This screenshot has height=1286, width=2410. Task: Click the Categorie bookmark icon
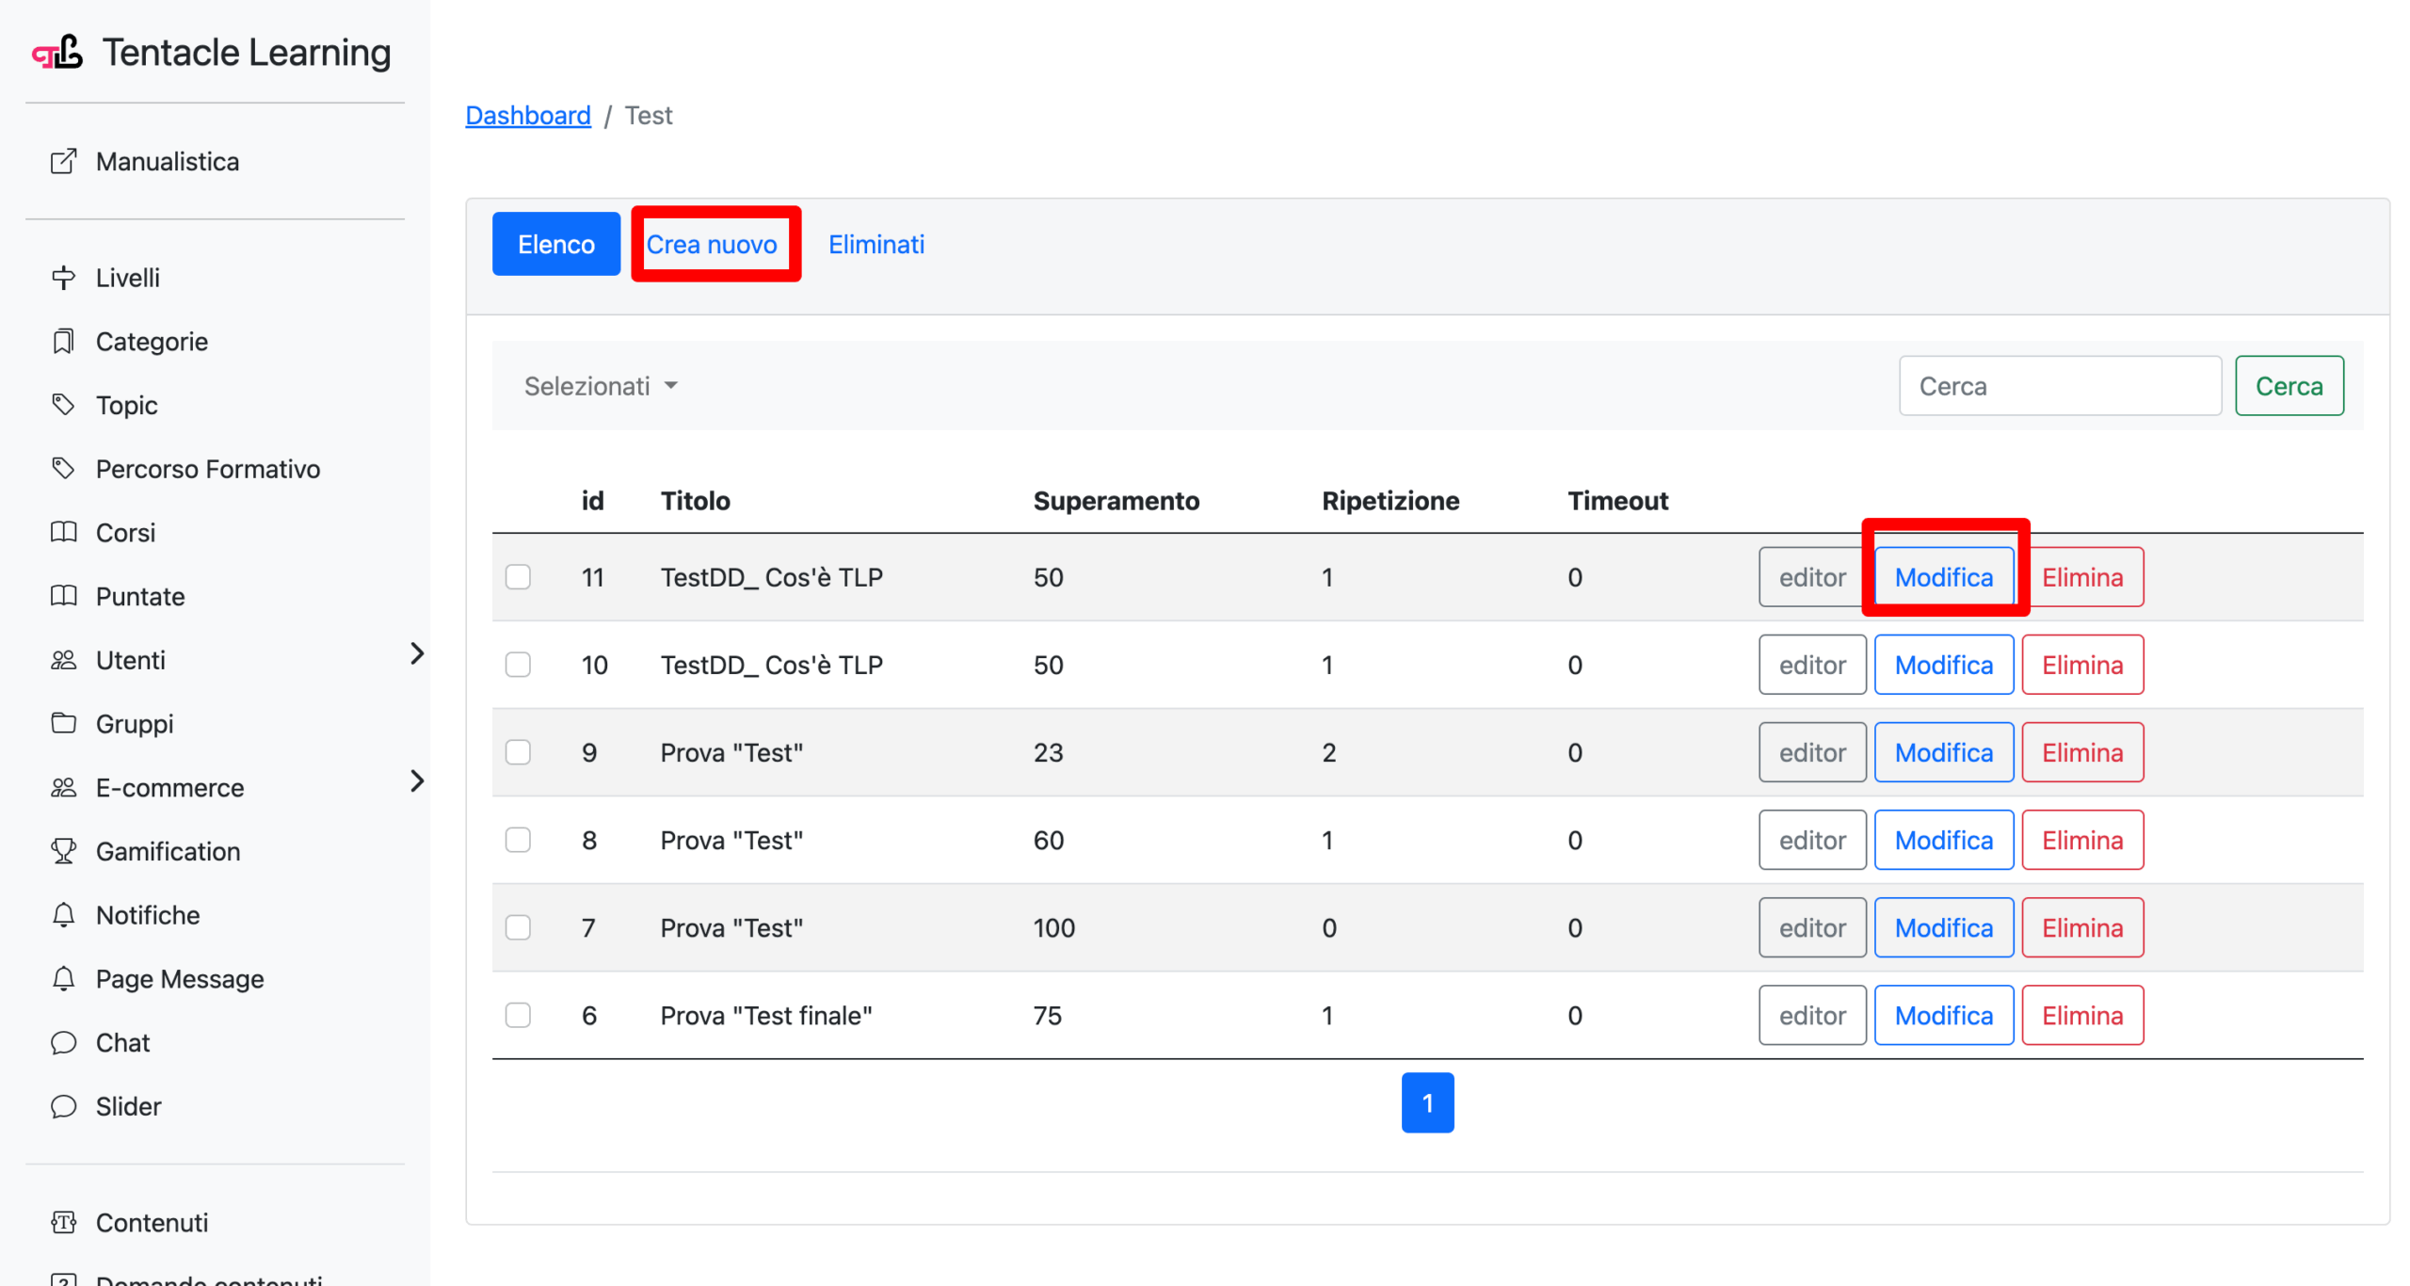tap(63, 341)
